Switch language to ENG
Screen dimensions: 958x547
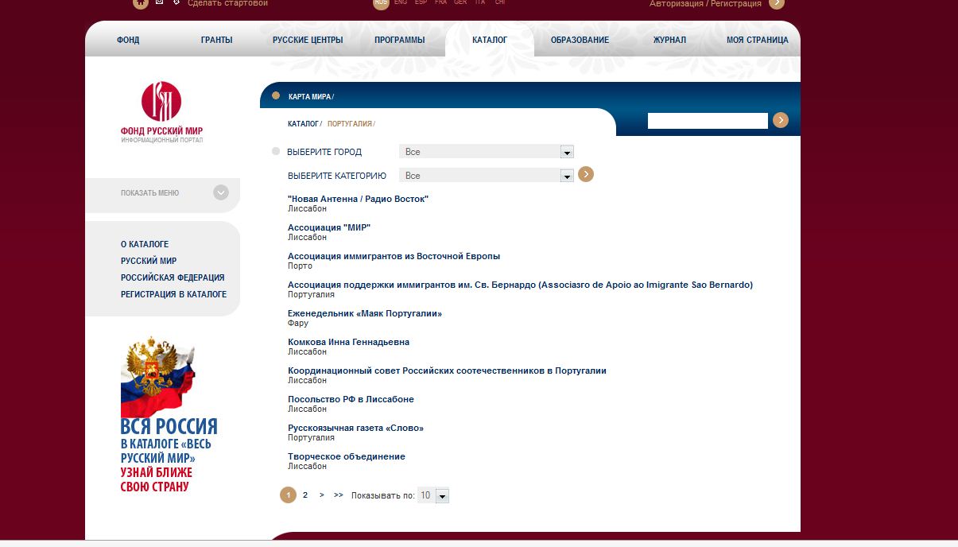(x=401, y=3)
